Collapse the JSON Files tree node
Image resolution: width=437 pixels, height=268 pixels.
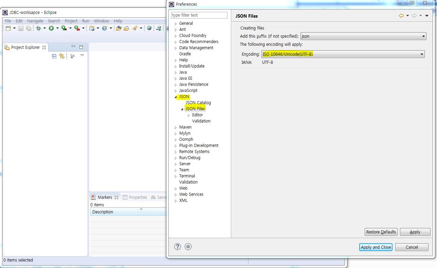(182, 109)
